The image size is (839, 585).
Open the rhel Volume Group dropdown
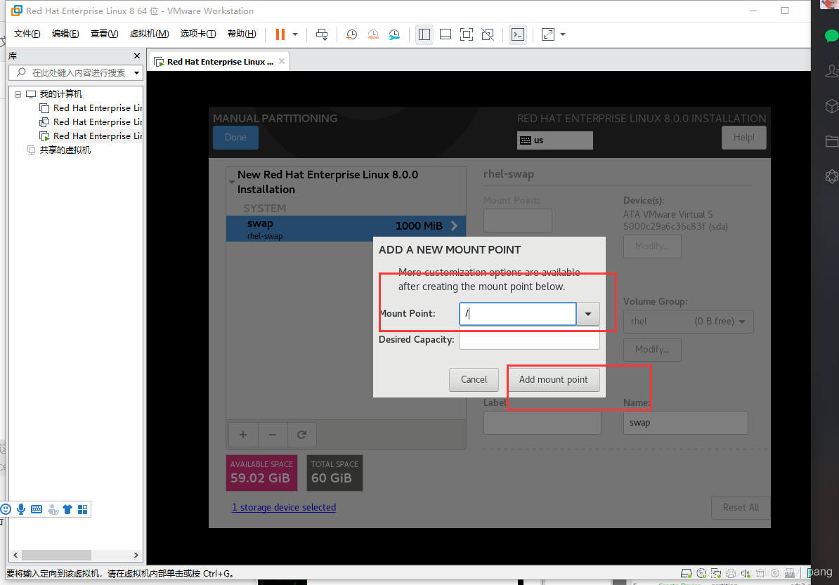pos(688,322)
